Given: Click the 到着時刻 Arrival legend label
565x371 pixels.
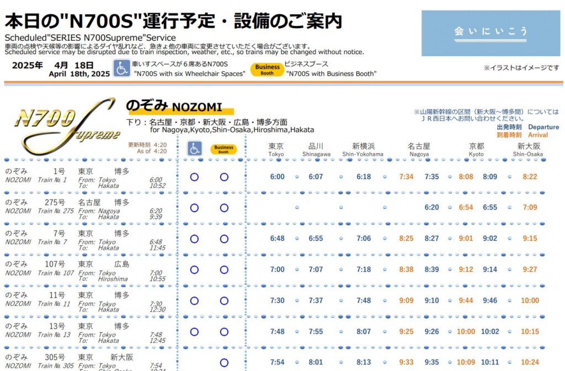Looking at the screenshot, I should (x=522, y=135).
